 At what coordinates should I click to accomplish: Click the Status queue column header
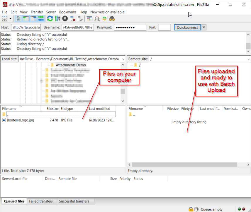point(150,179)
